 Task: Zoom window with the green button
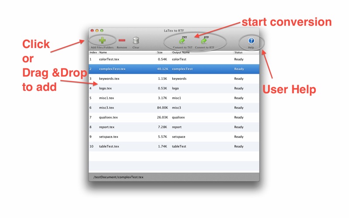102,31
